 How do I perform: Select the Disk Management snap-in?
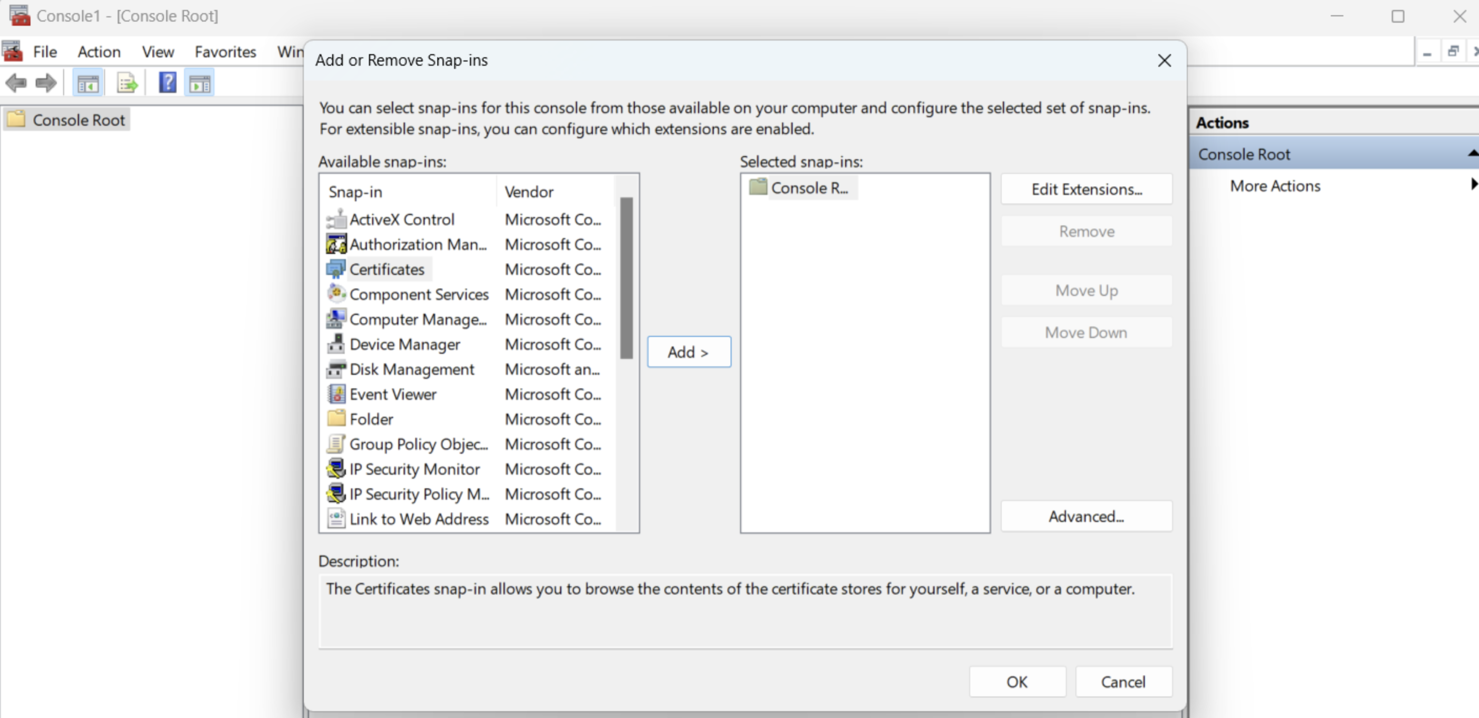[x=412, y=370]
